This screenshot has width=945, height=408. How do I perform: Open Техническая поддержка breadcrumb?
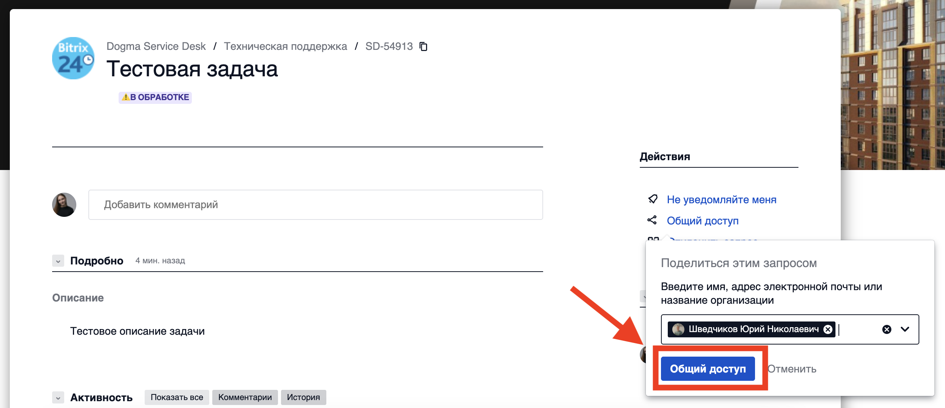point(285,46)
